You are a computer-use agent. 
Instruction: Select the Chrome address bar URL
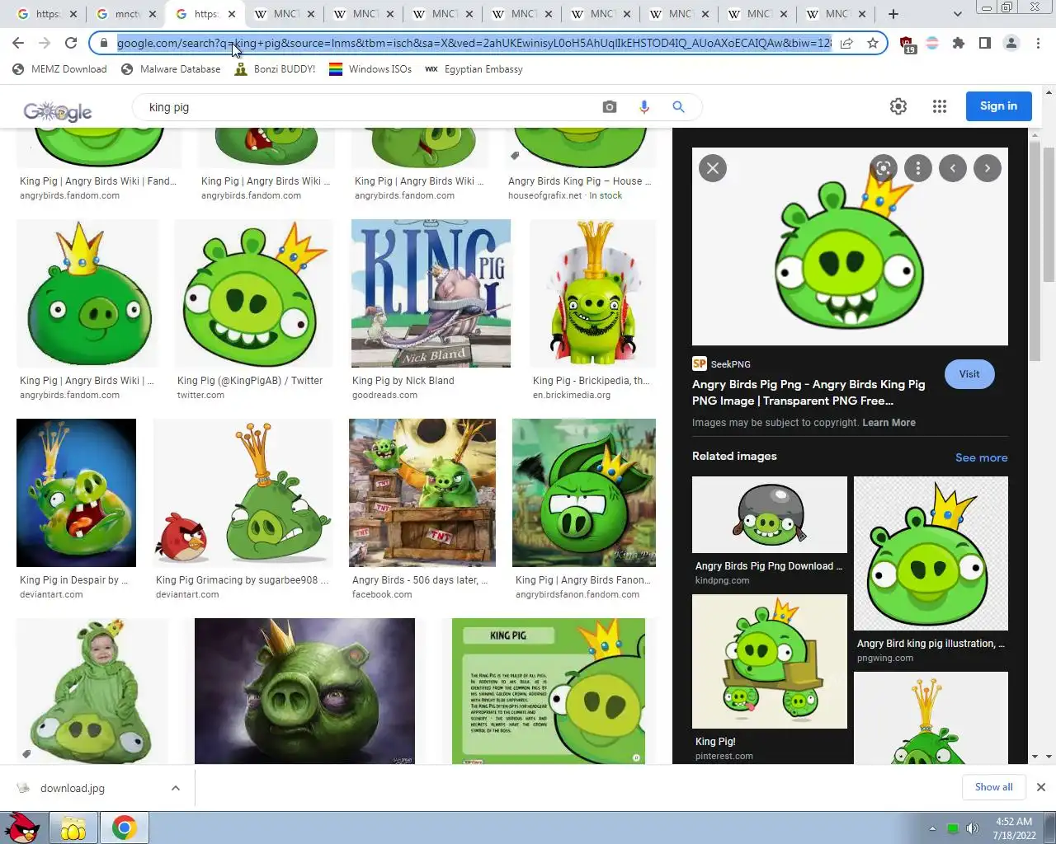pyautogui.click(x=474, y=43)
